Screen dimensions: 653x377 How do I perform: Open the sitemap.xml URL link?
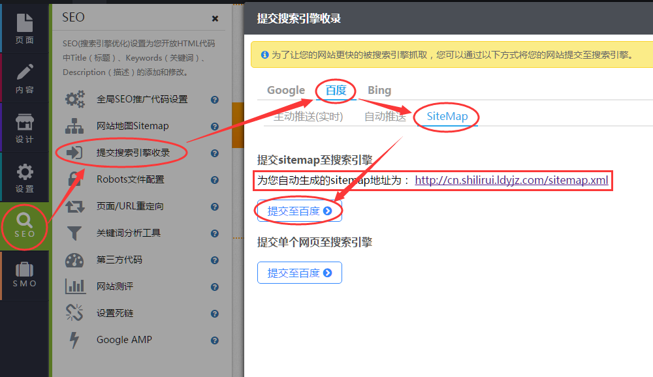(x=511, y=179)
